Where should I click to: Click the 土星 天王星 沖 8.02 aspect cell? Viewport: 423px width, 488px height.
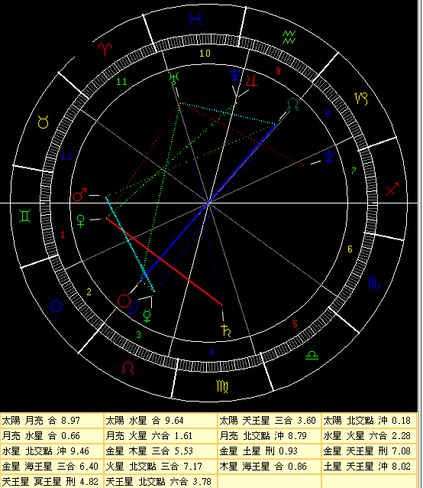click(370, 467)
